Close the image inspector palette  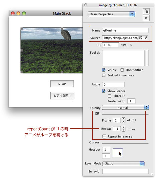86,5
